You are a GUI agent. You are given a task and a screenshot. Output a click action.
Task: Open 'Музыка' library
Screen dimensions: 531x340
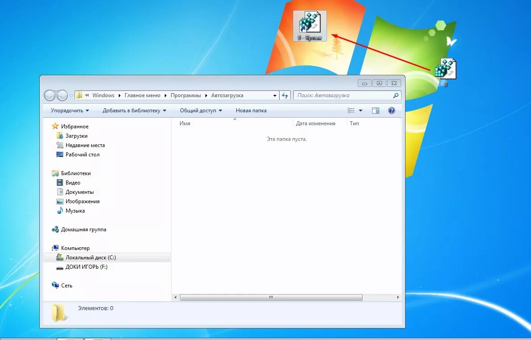(75, 211)
